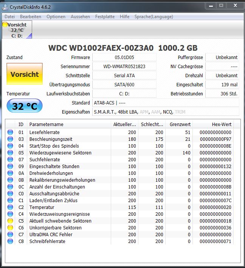Image resolution: width=245 pixels, height=268 pixels.
Task: Select the Lesefehlerrate parameter name
Action: tap(44, 132)
